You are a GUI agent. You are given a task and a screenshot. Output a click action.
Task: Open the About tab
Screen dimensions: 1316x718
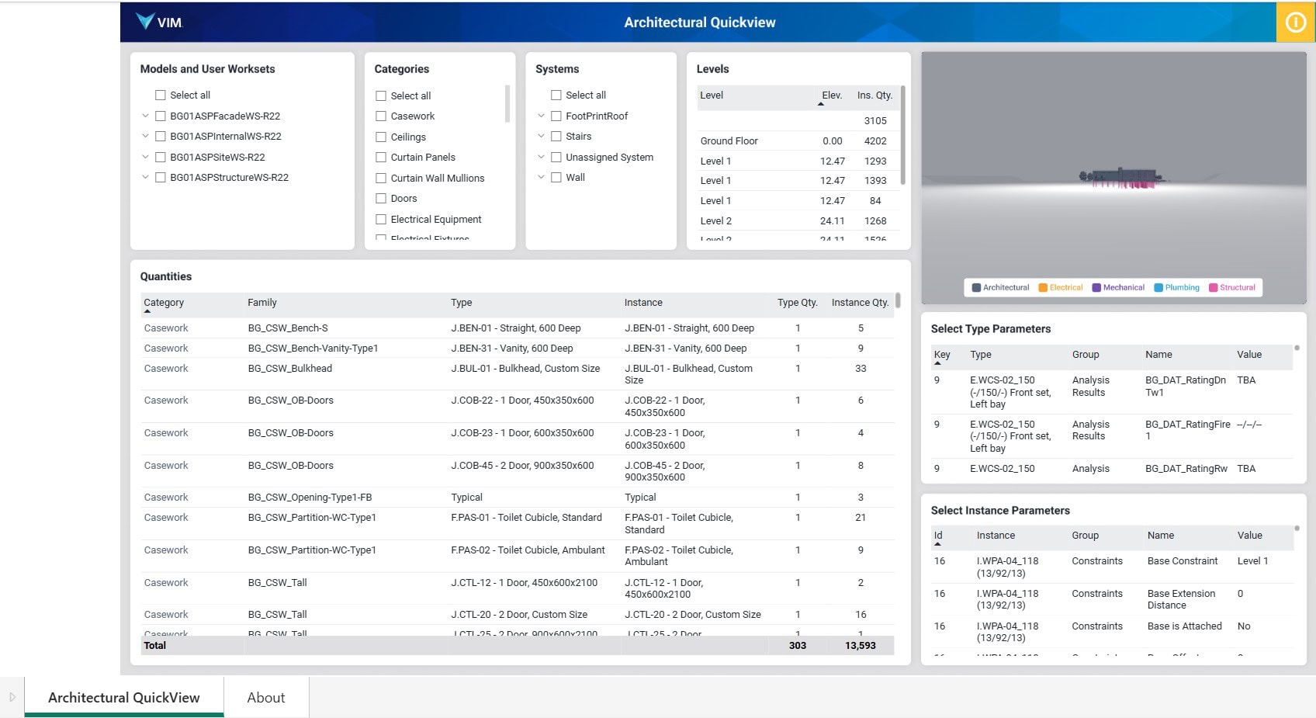pos(266,697)
